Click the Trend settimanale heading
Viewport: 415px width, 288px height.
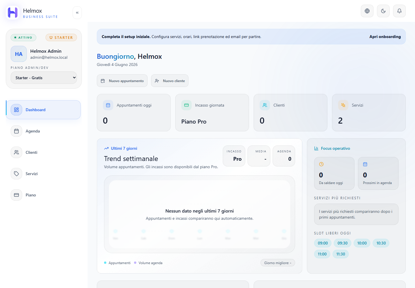(131, 159)
